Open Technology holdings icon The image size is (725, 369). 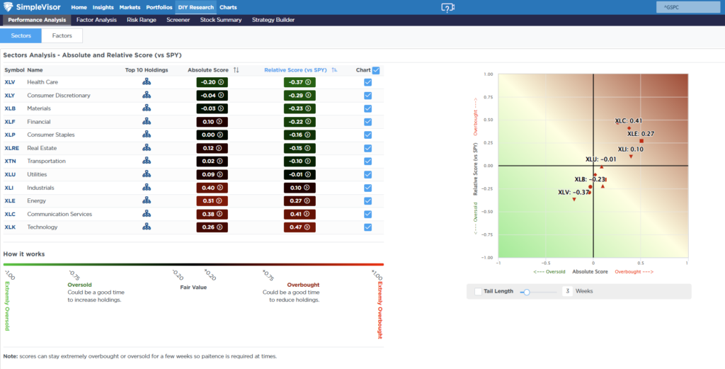pyautogui.click(x=147, y=227)
